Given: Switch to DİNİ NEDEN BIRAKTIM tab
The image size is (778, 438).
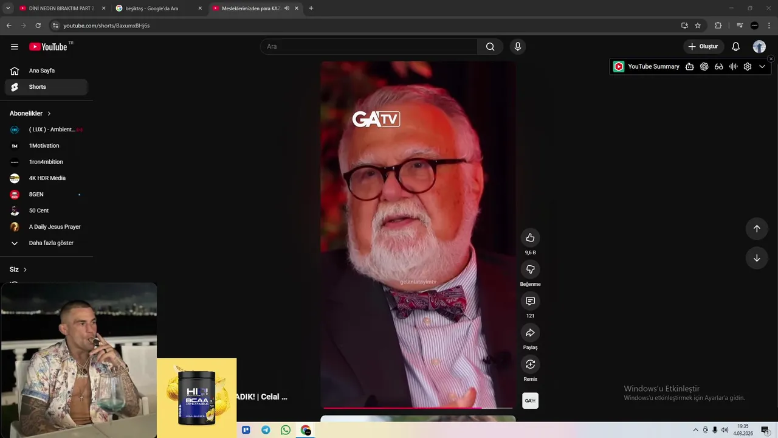Looking at the screenshot, I should (x=62, y=9).
